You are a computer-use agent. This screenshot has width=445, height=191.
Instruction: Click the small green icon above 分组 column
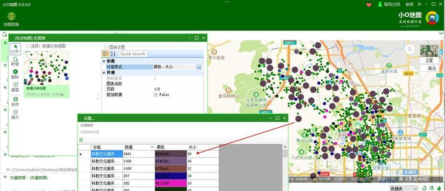[x=81, y=140]
